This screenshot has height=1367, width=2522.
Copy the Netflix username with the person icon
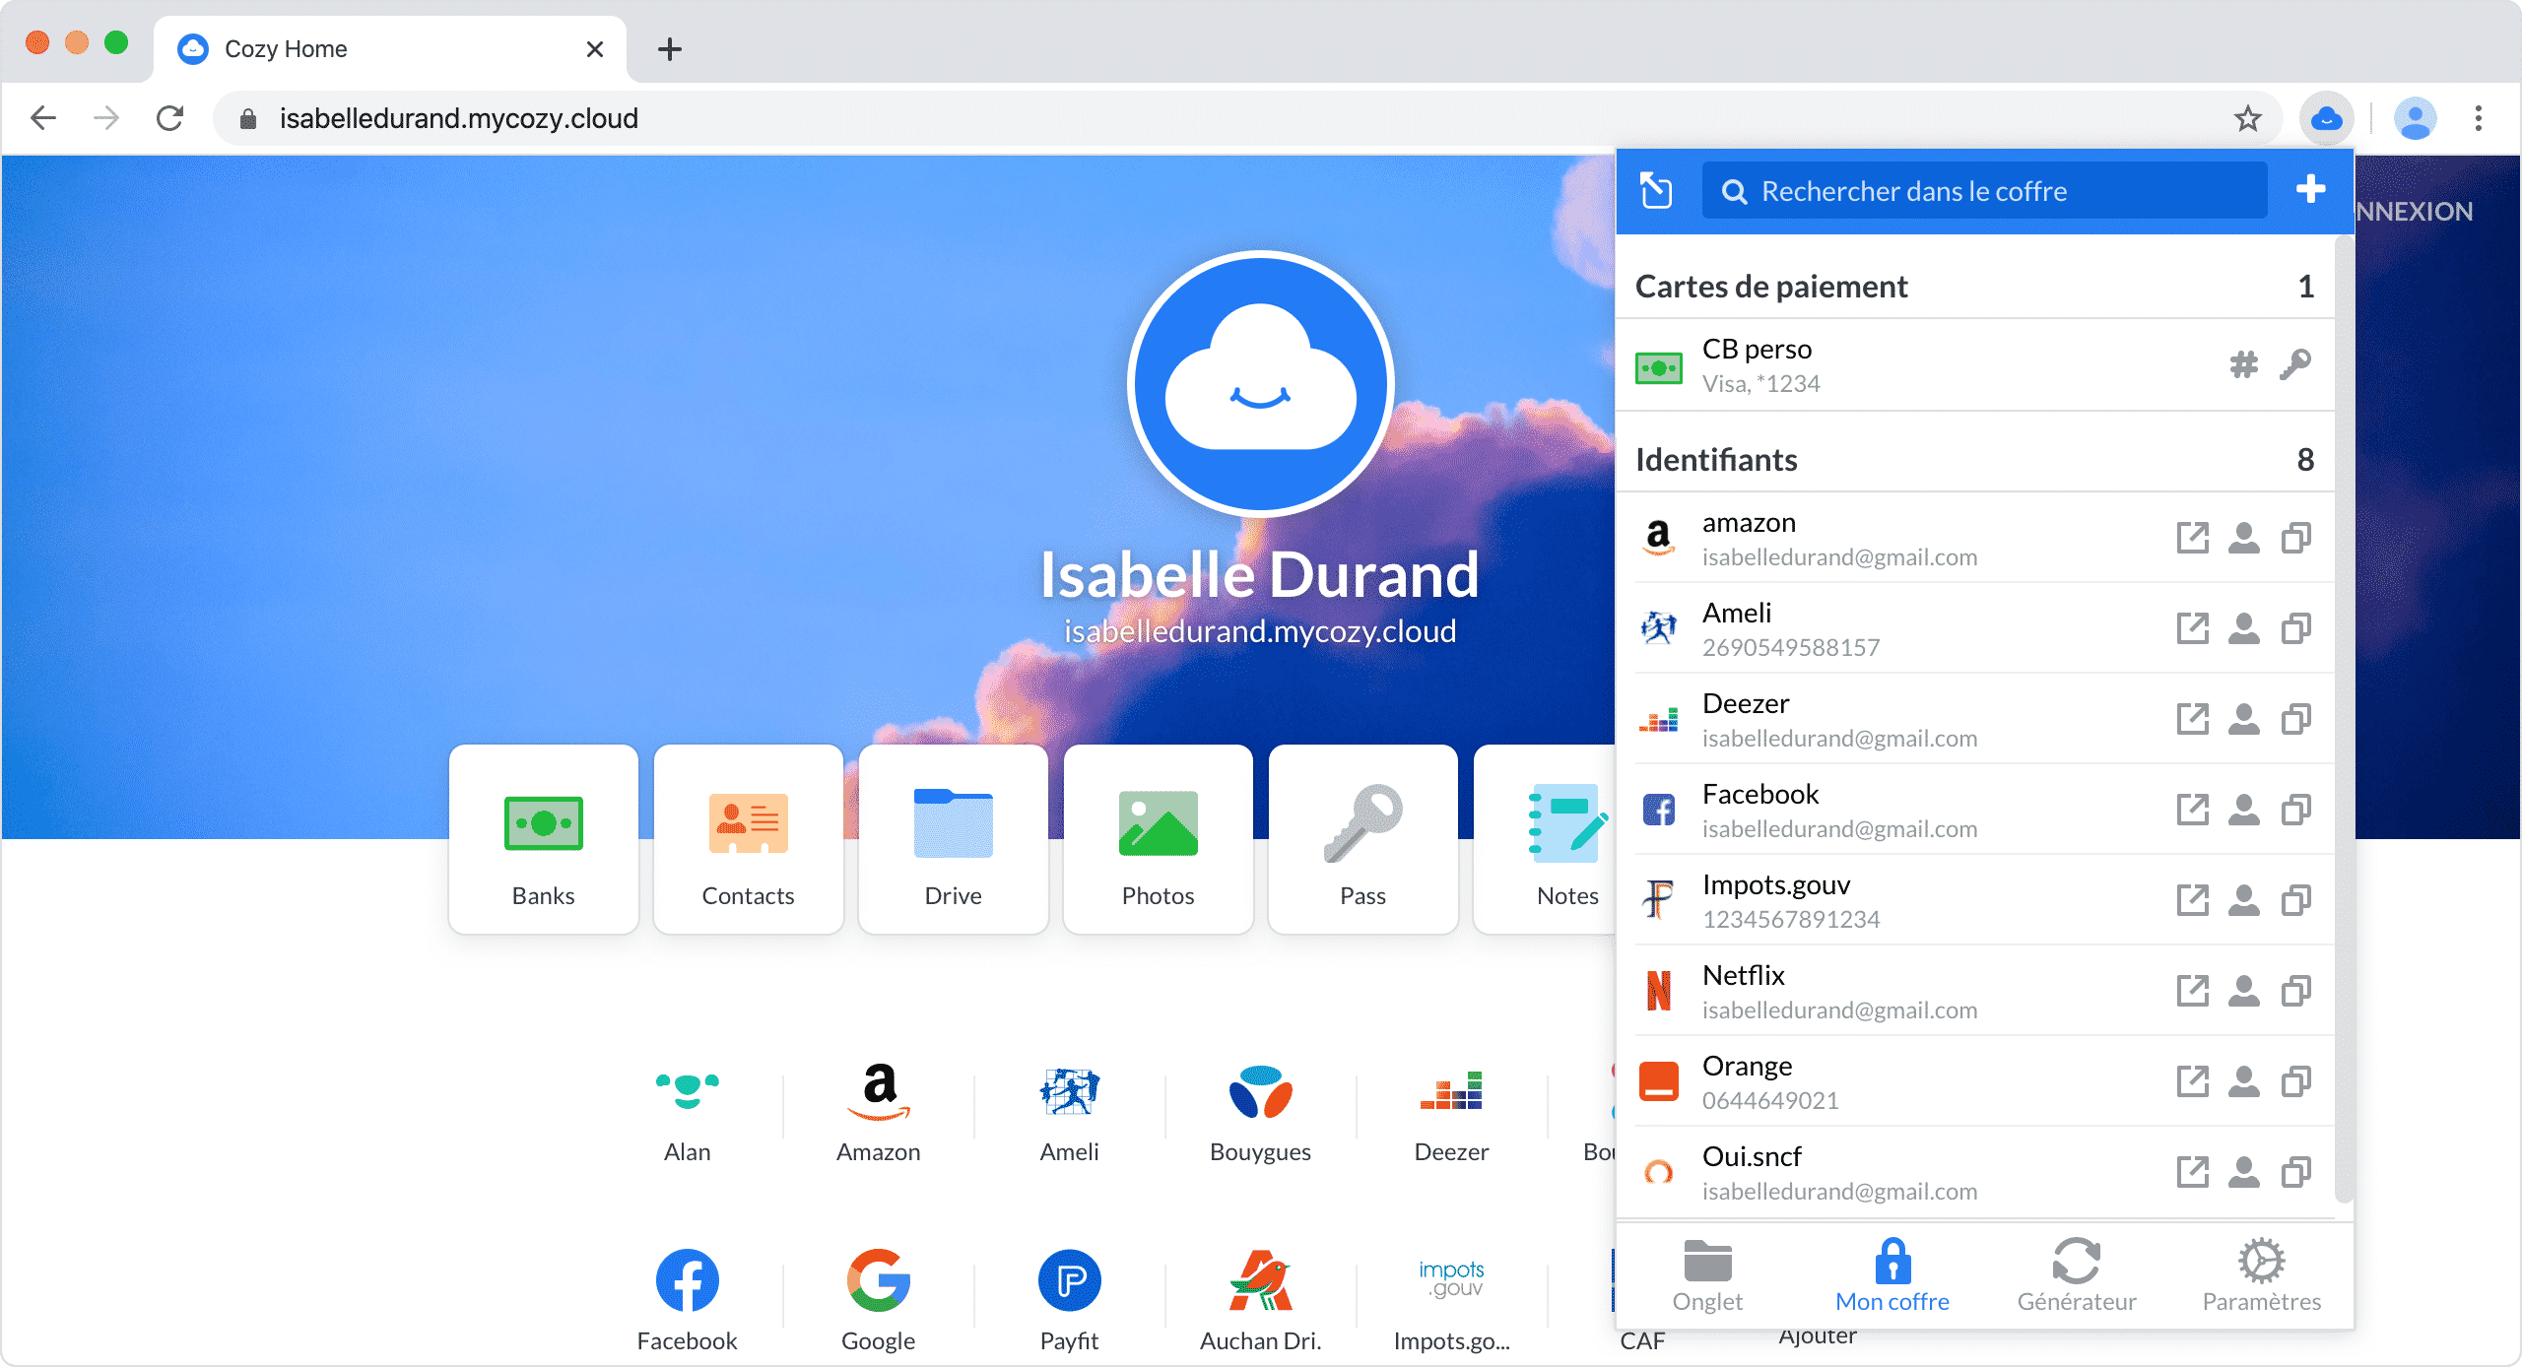point(2244,991)
